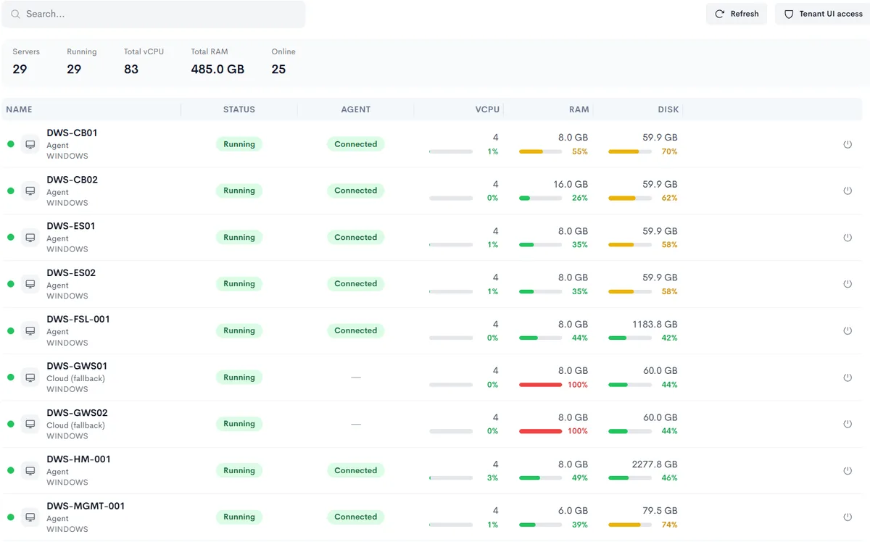
Task: Click the Connected badge for DWS-HM-001
Action: (x=356, y=470)
